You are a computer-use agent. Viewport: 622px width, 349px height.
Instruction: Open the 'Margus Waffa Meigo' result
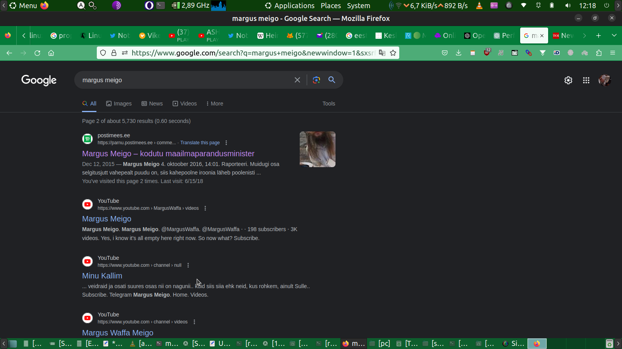[x=118, y=333]
